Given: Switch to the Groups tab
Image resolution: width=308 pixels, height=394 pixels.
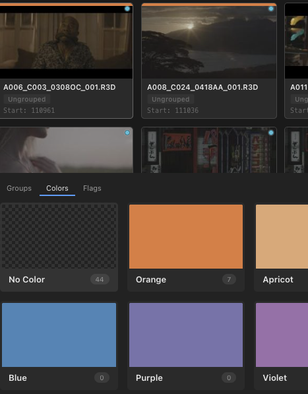Looking at the screenshot, I should coord(19,188).
